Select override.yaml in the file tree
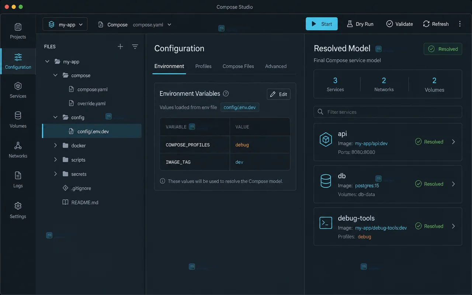Image resolution: width=472 pixels, height=295 pixels. point(92,103)
